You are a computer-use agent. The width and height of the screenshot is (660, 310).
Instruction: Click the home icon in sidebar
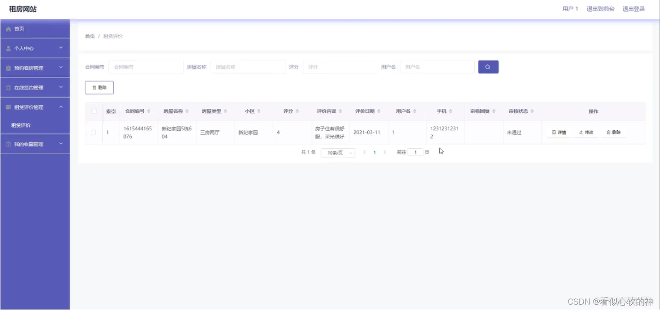(8, 29)
